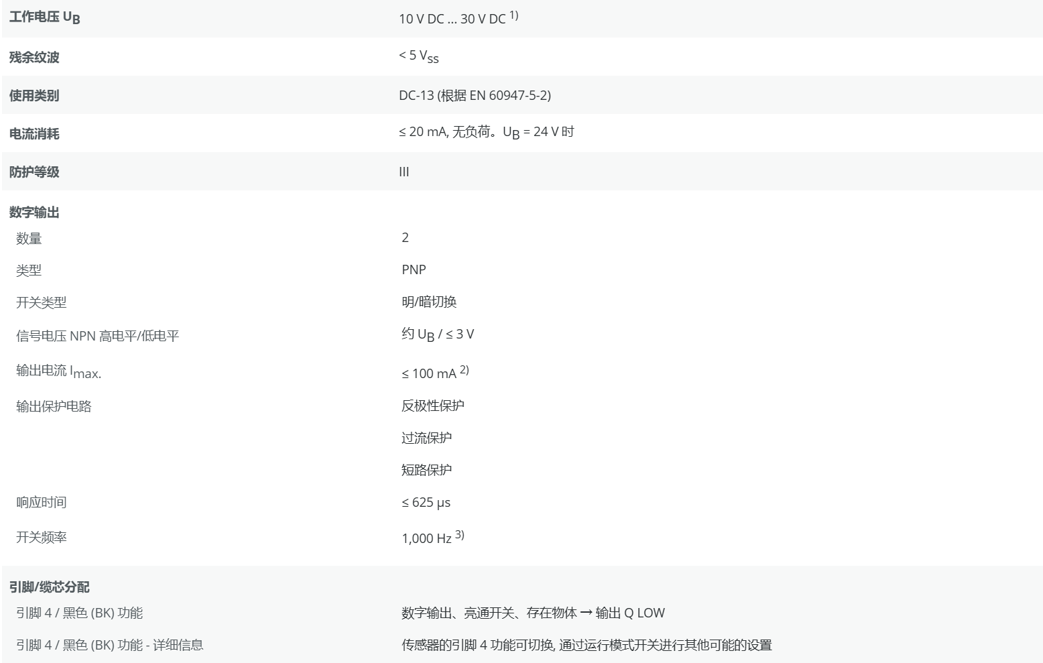This screenshot has width=1043, height=663.
Task: Click the 短路保护 entry
Action: 426,470
